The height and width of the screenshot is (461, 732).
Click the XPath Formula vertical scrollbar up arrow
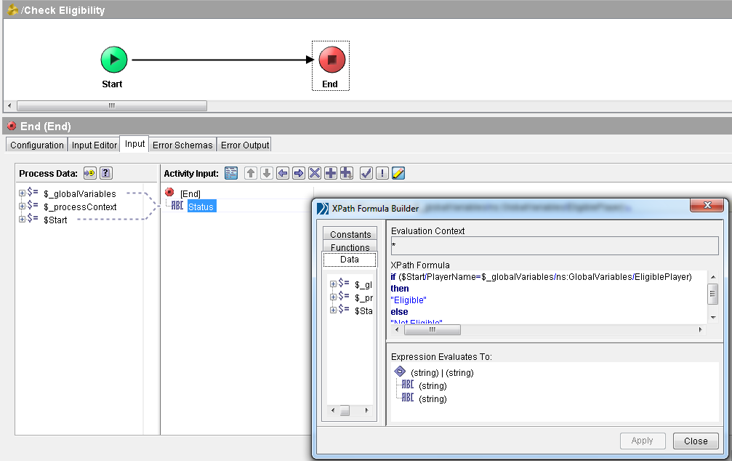(x=713, y=277)
